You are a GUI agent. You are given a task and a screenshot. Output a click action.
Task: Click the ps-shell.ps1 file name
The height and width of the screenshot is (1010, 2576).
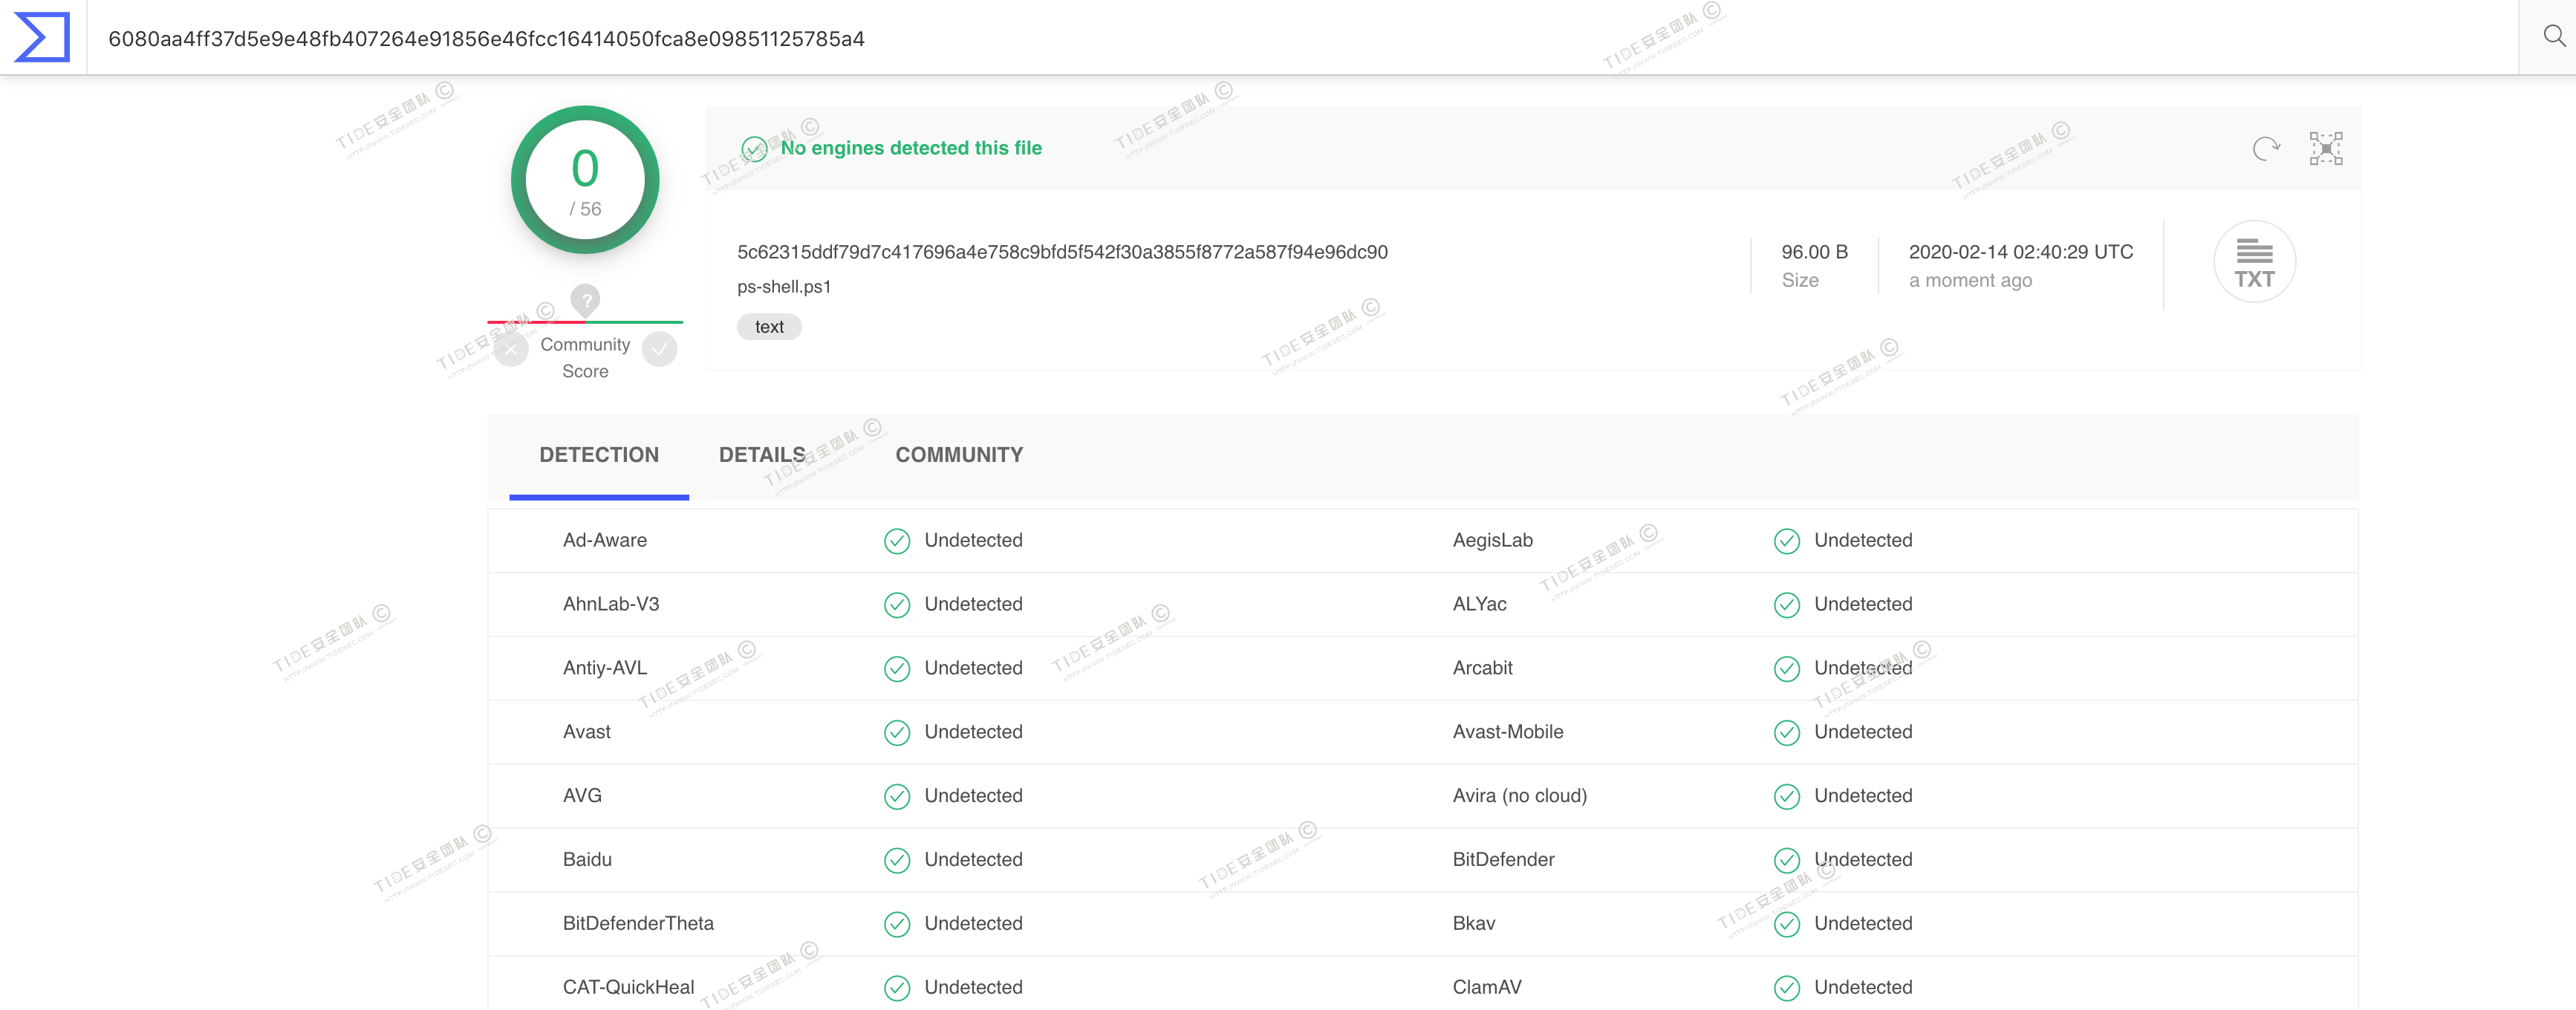coord(783,287)
